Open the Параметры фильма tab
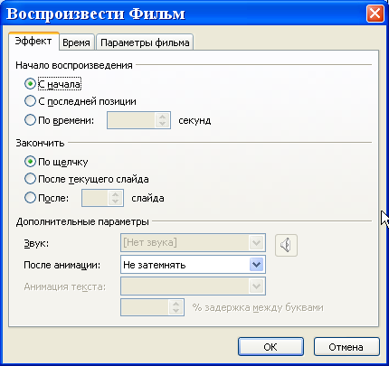This screenshot has height=366, width=389. click(145, 42)
